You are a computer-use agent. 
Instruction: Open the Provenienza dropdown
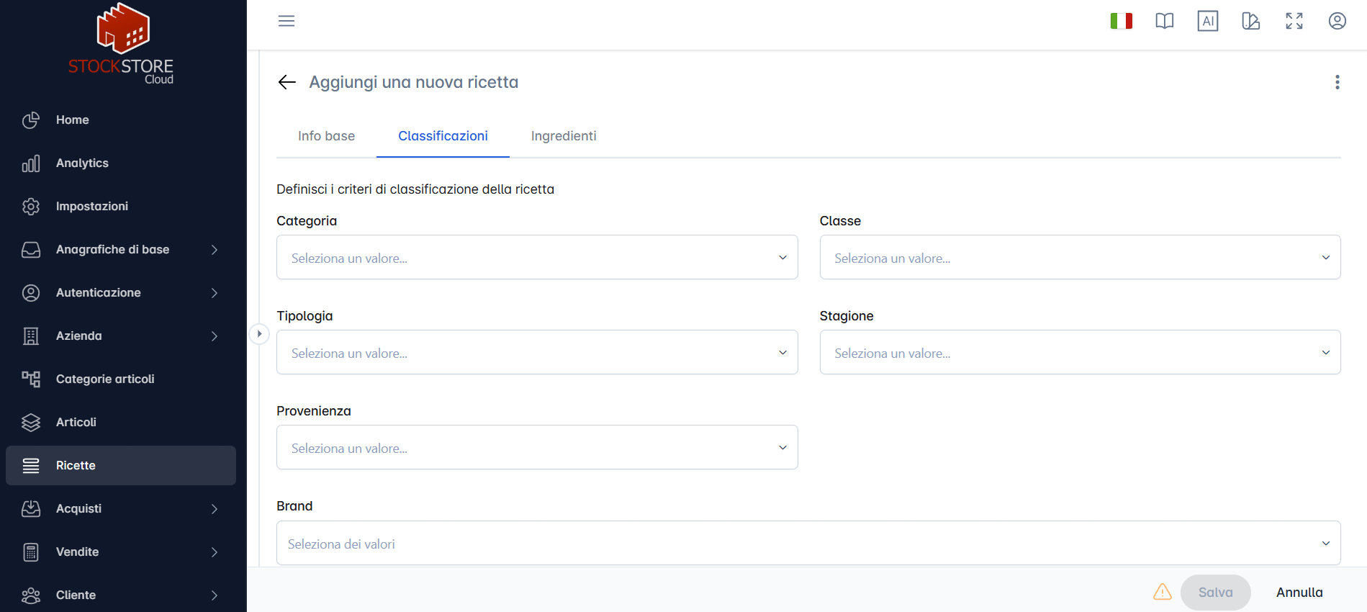coord(537,447)
